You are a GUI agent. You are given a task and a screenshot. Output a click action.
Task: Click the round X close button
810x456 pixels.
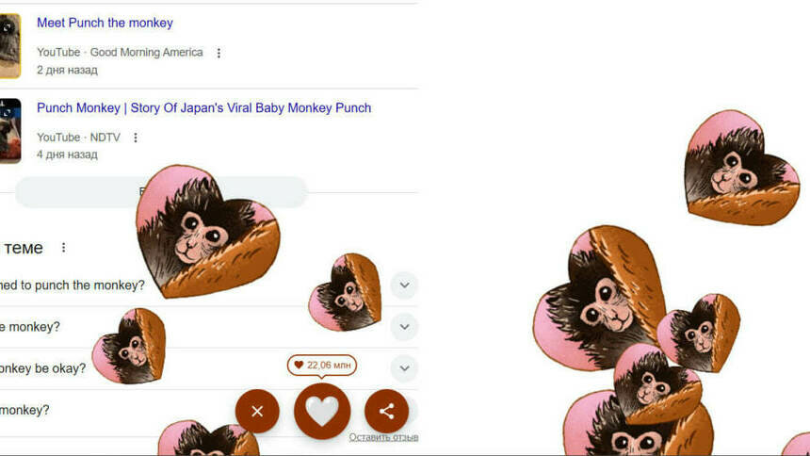257,411
